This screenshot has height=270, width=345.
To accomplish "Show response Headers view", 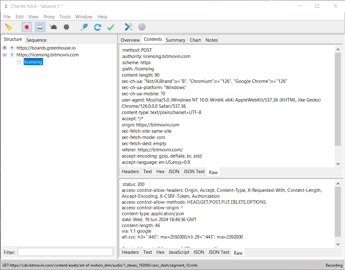I will click(x=130, y=252).
